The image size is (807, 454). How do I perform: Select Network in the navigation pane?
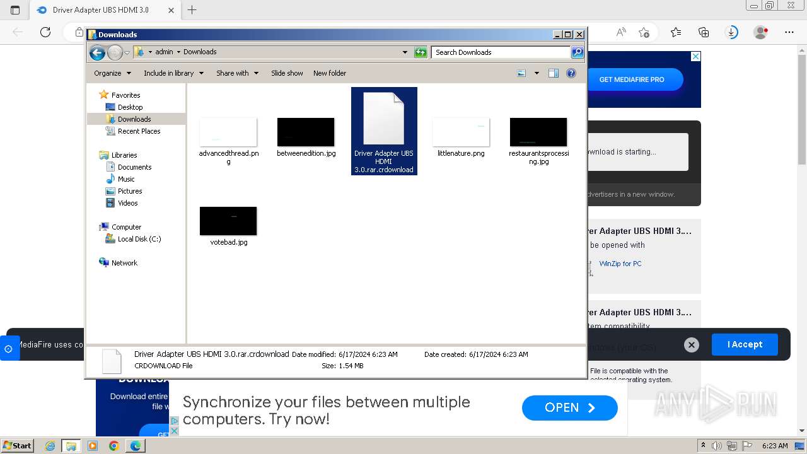point(124,263)
